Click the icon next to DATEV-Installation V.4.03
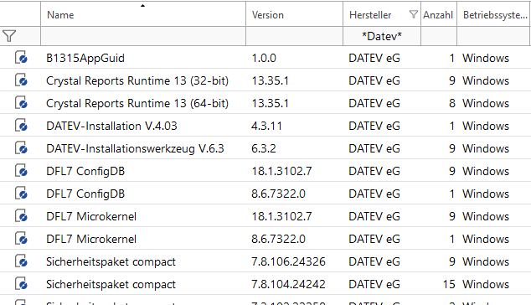Image resolution: width=531 pixels, height=305 pixels. [x=21, y=126]
